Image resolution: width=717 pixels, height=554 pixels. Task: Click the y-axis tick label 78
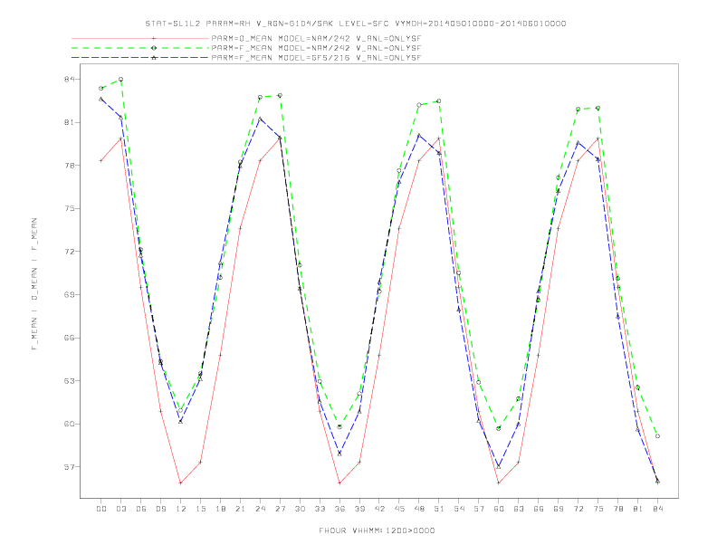[x=70, y=166]
